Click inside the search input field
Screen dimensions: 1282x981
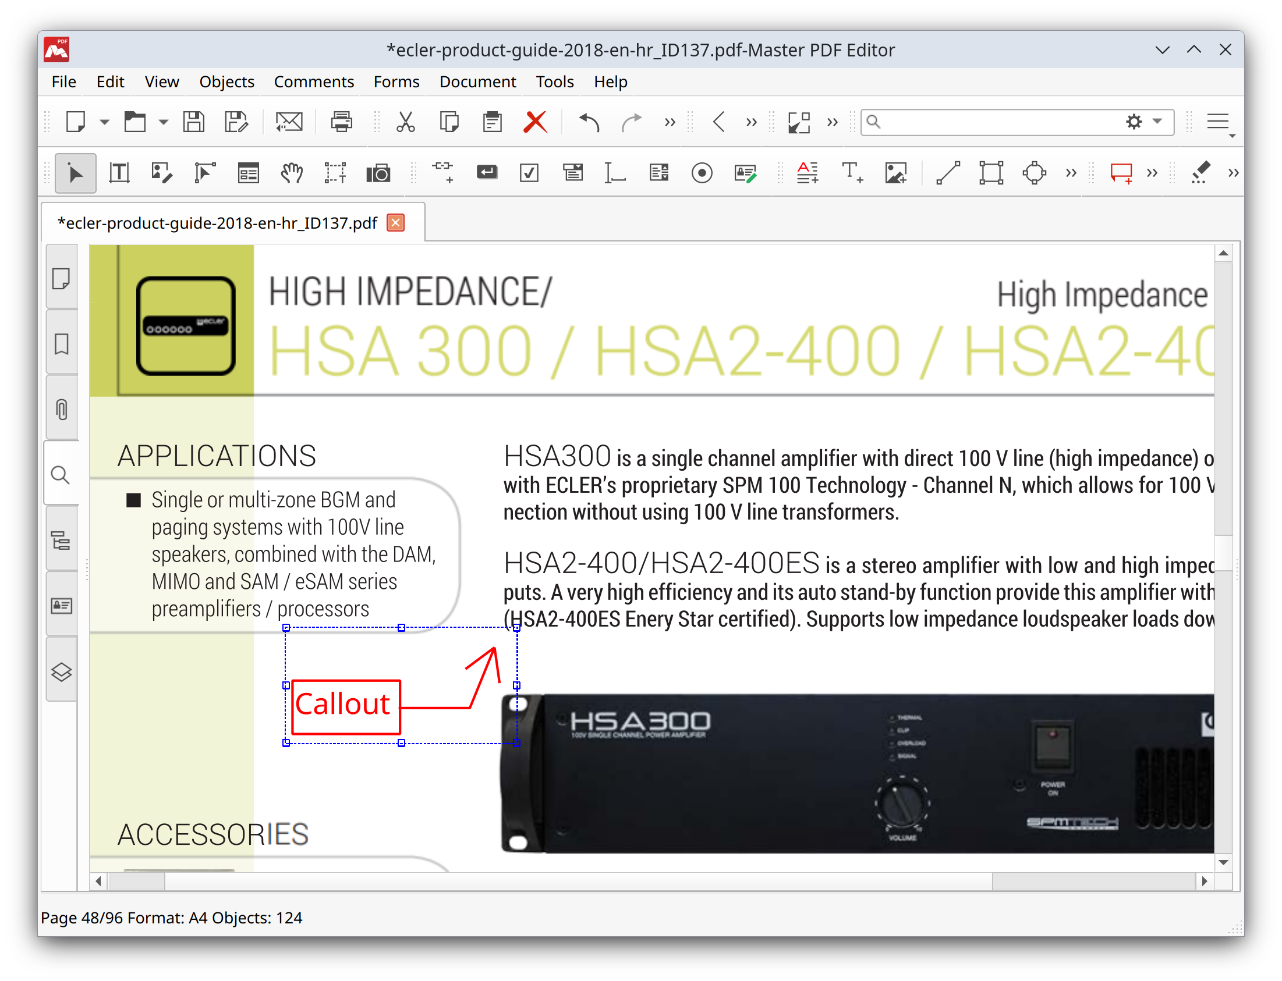[993, 122]
